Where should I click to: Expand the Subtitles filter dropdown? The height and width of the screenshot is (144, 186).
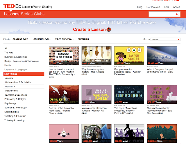(84, 39)
